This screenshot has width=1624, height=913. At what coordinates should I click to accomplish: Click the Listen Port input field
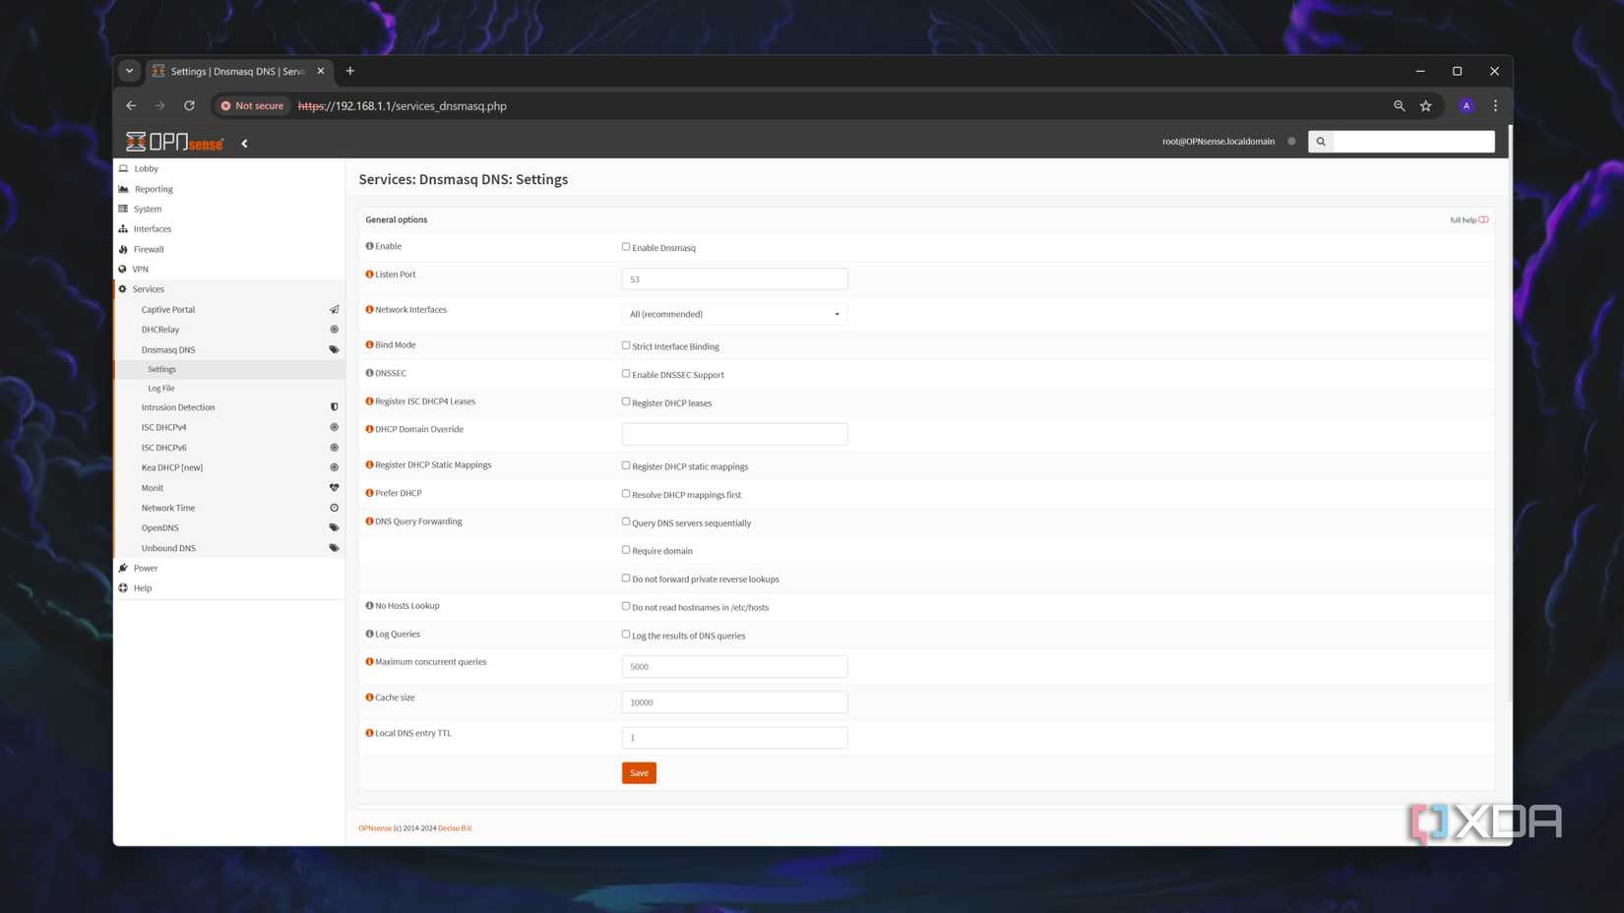[733, 278]
